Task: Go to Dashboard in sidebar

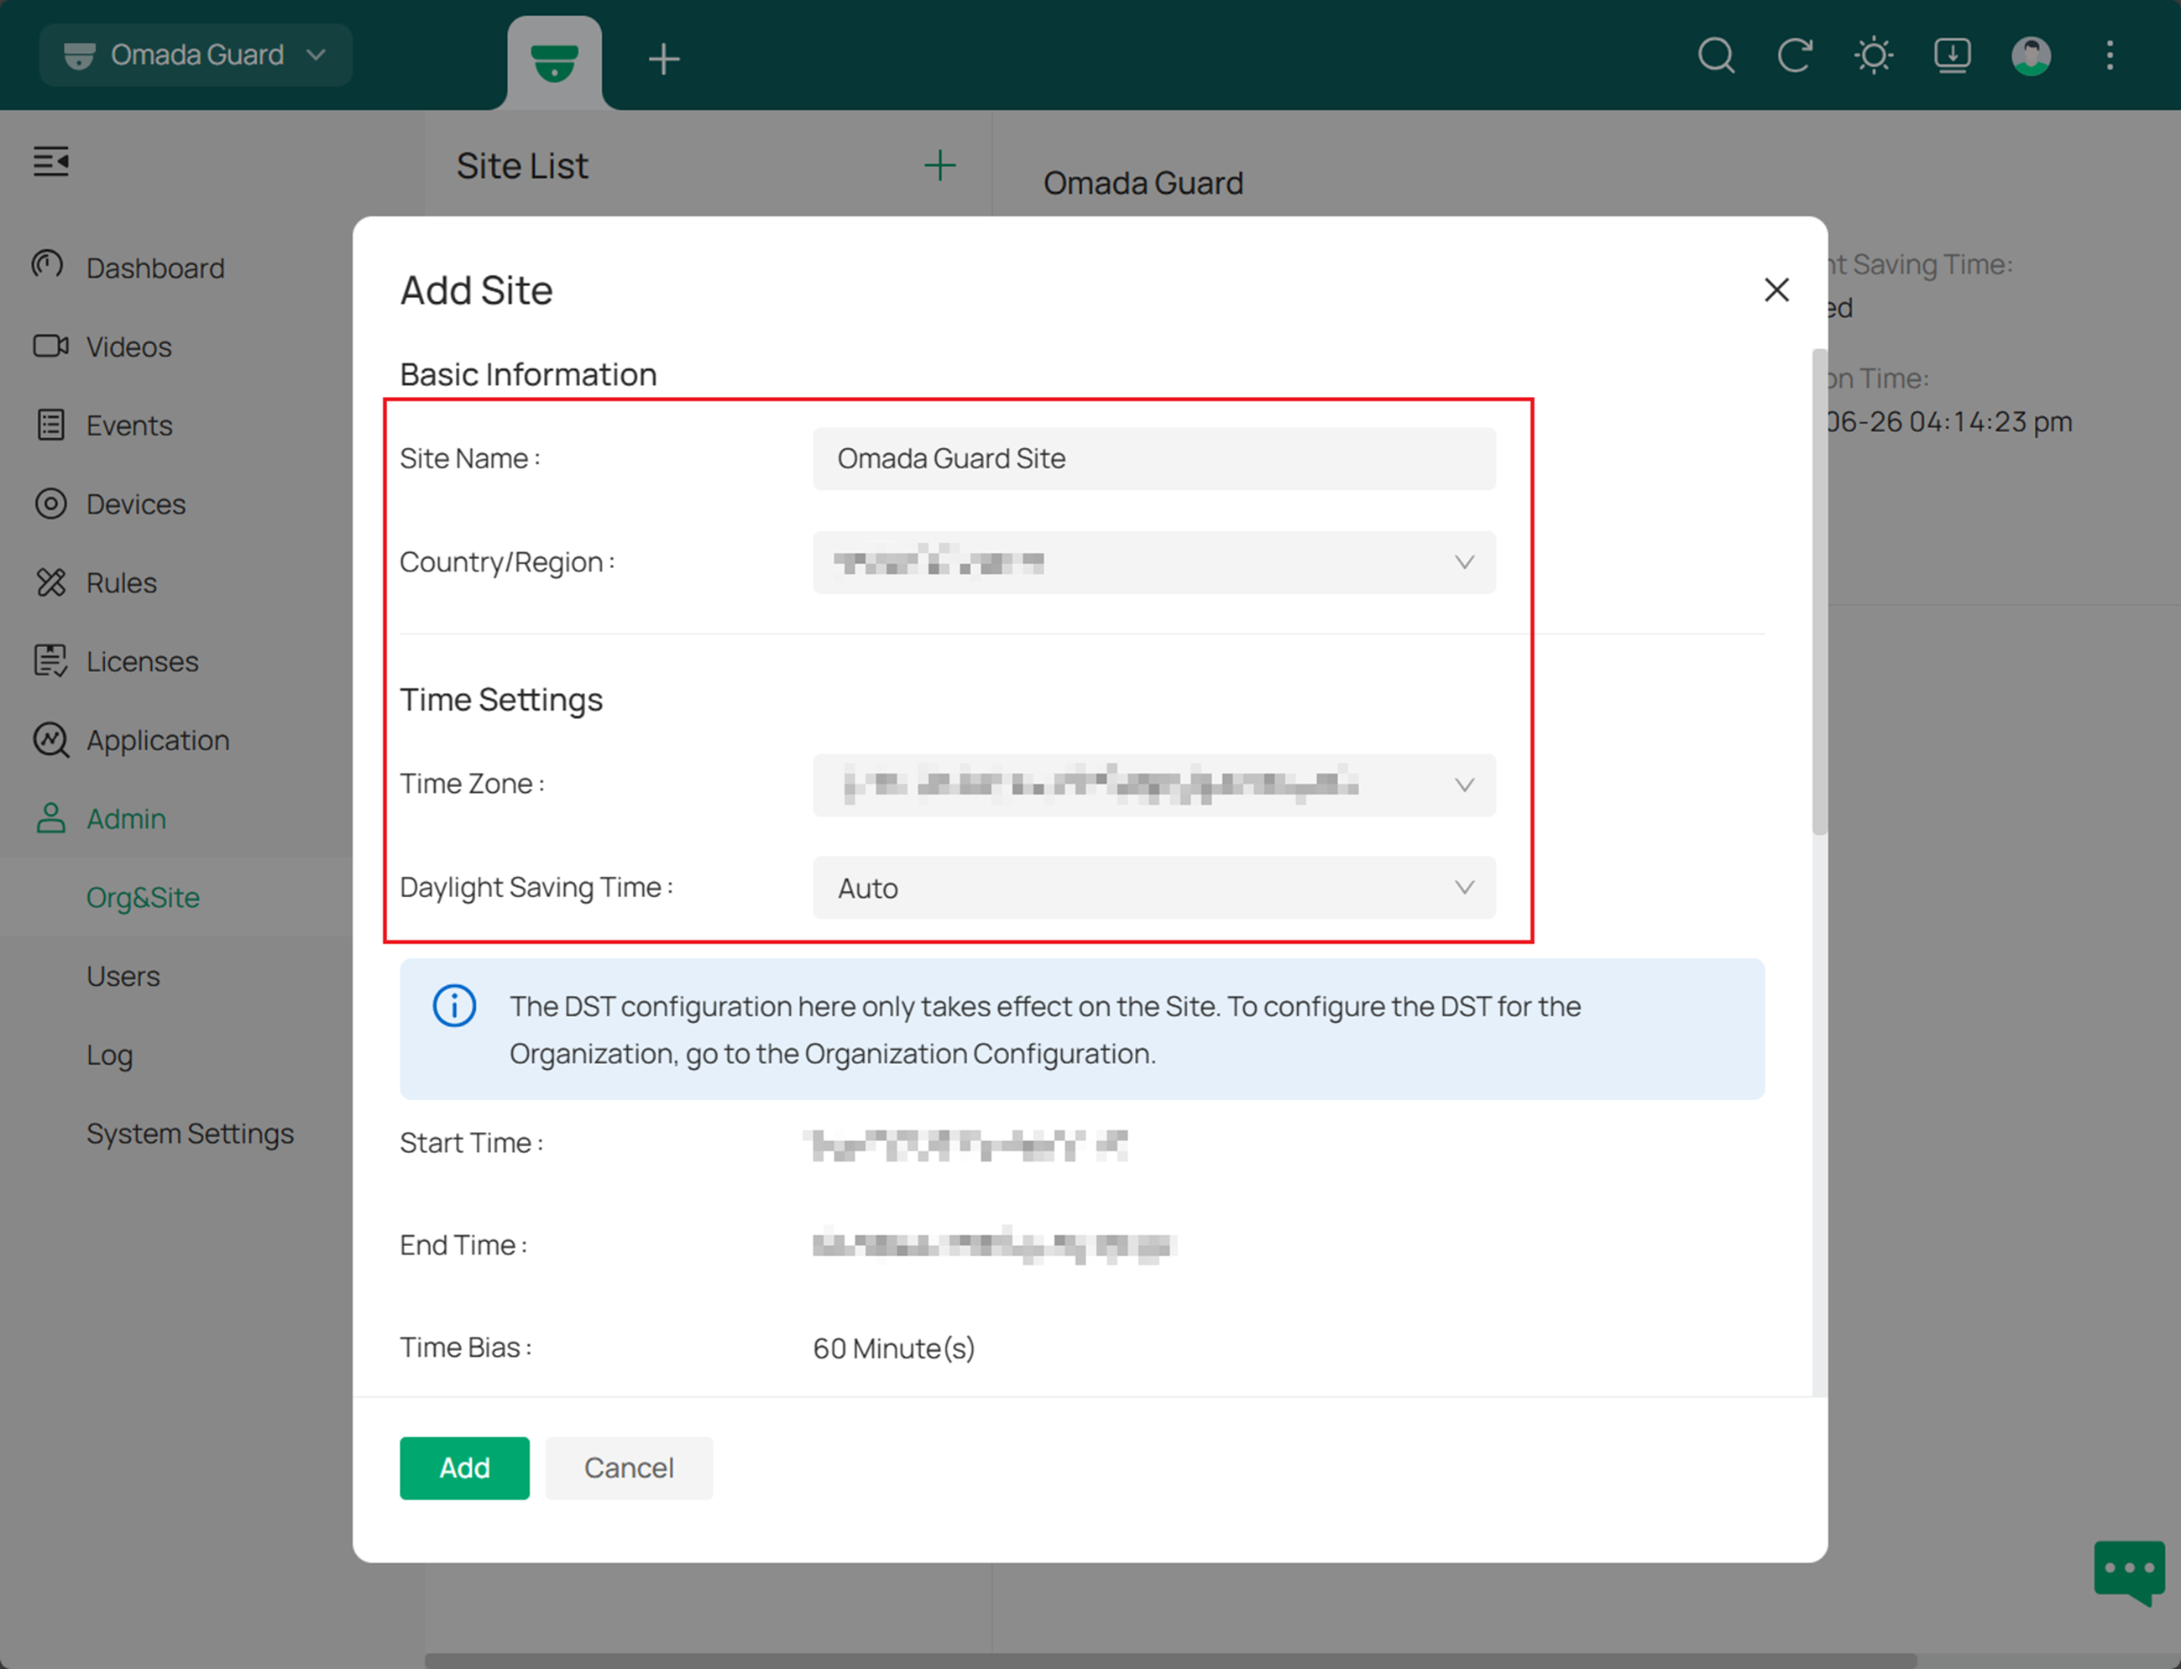Action: (155, 267)
